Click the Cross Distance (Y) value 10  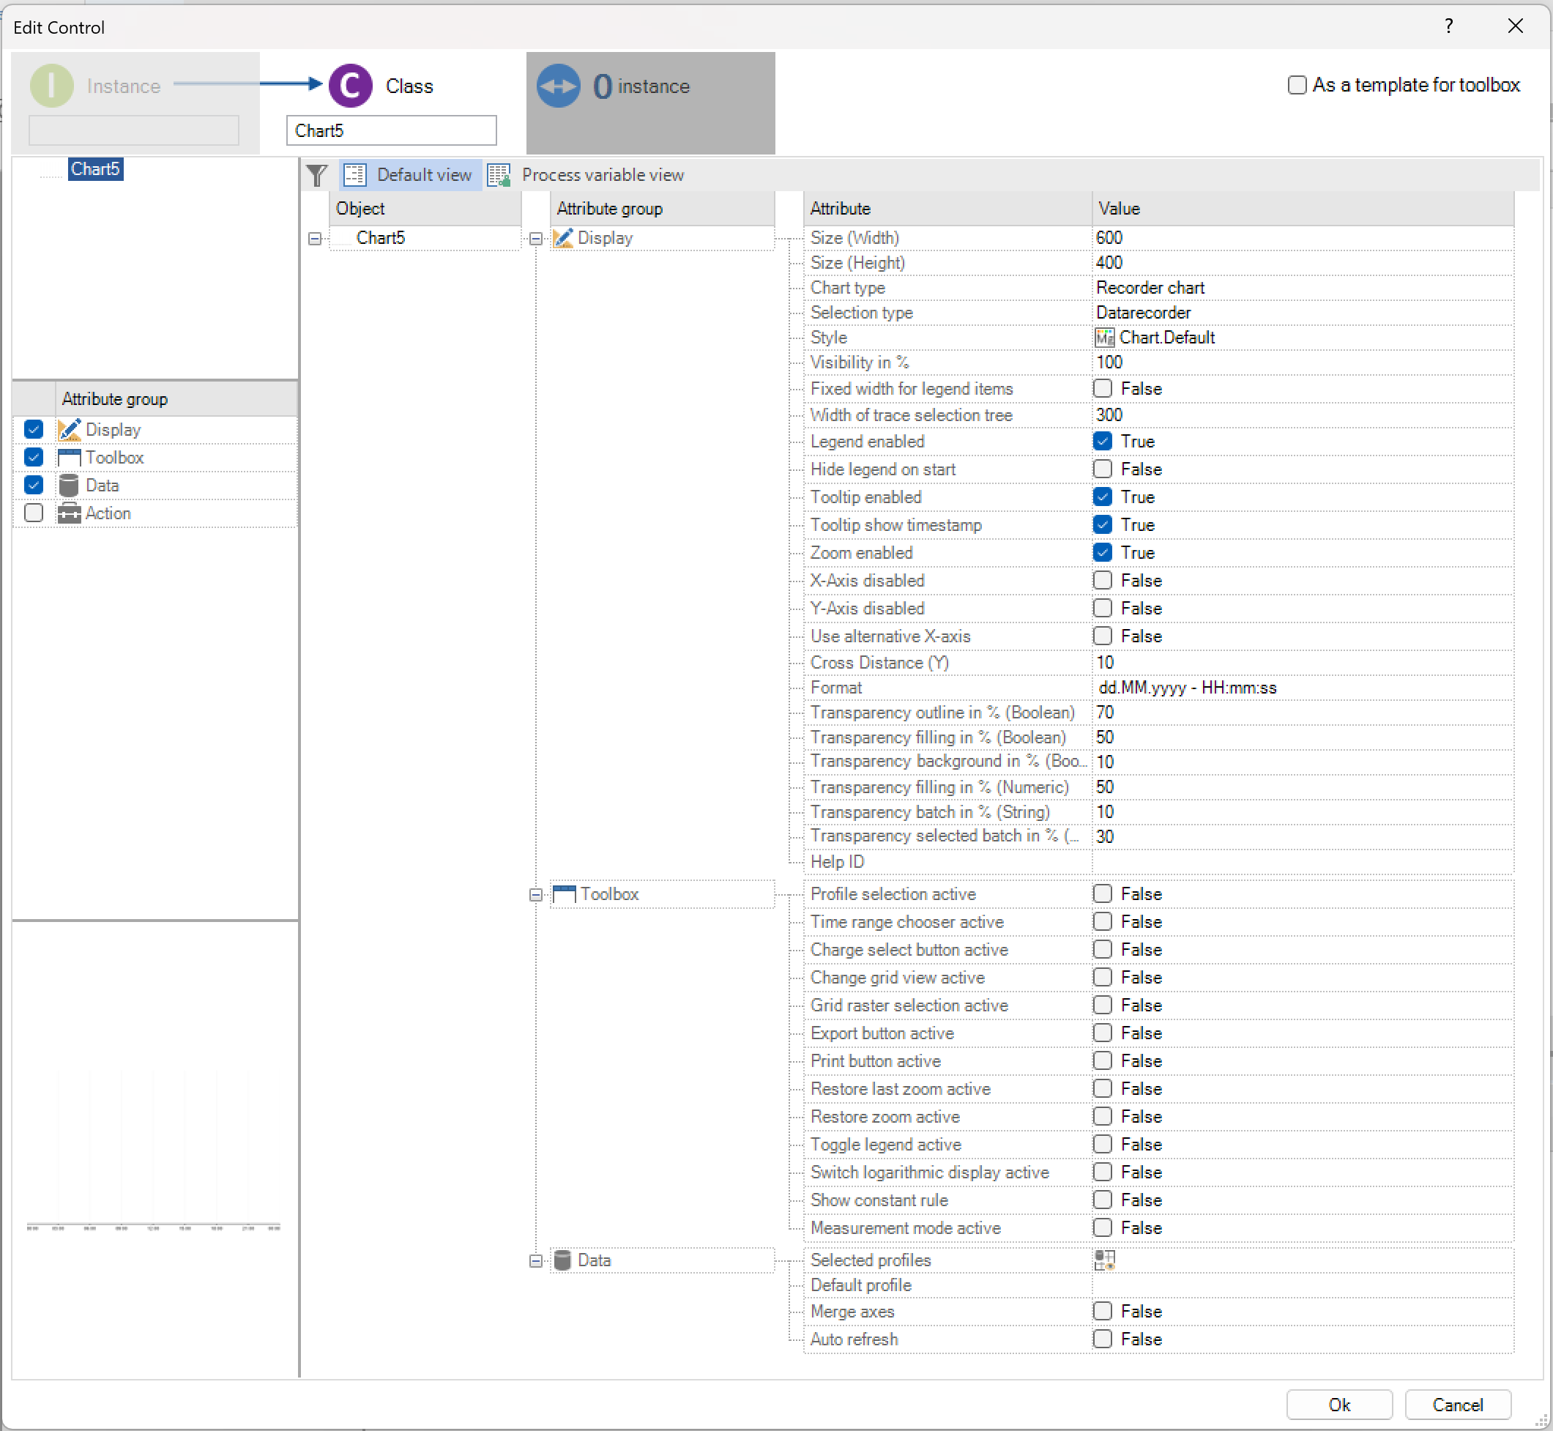(1302, 663)
